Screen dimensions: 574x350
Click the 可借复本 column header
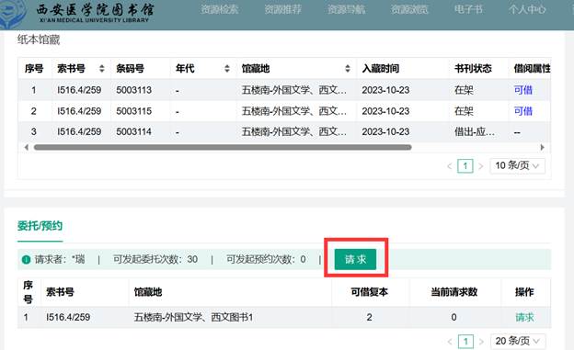[x=370, y=292]
